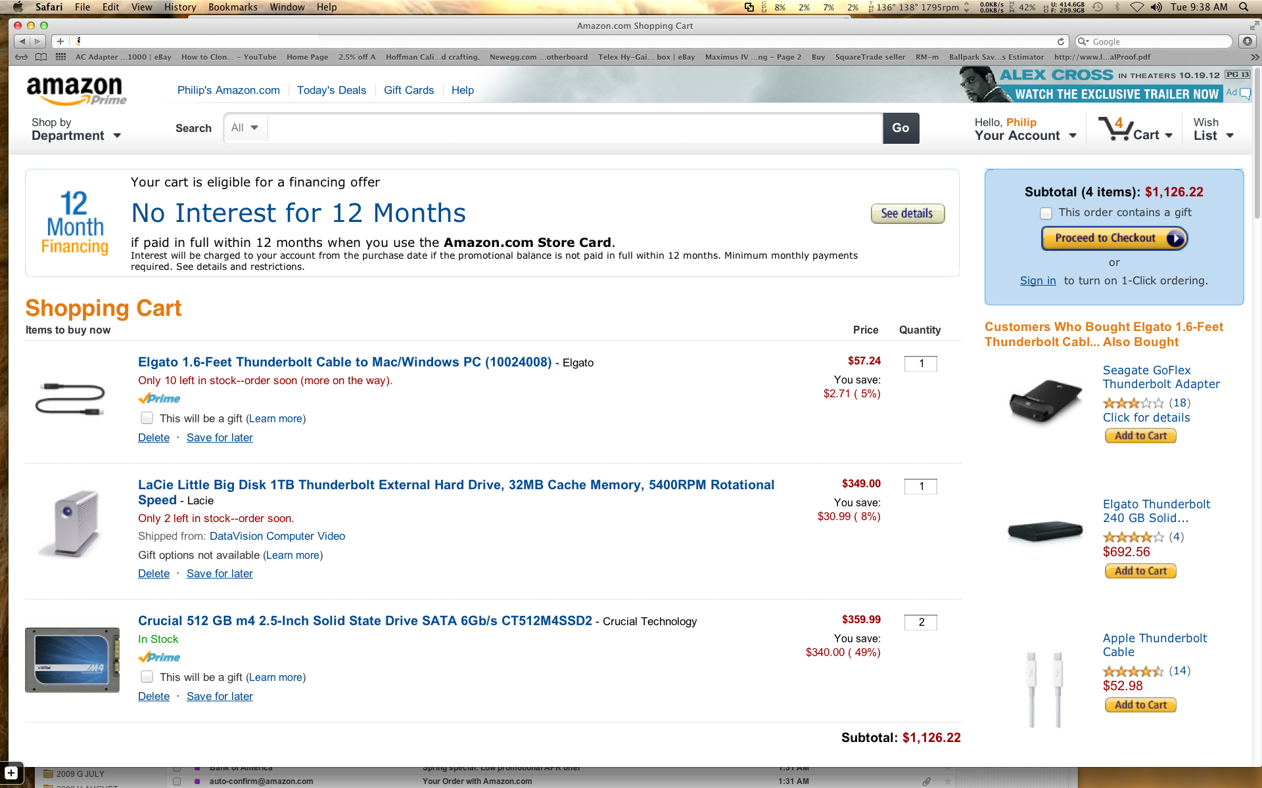1262x788 pixels.
Task: Click the Proceed to Checkout button
Action: coord(1114,238)
